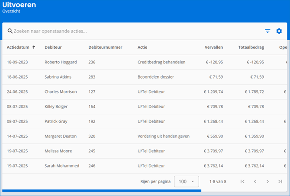Jump to the last page of results
290x196 pixels.
pos(280,182)
